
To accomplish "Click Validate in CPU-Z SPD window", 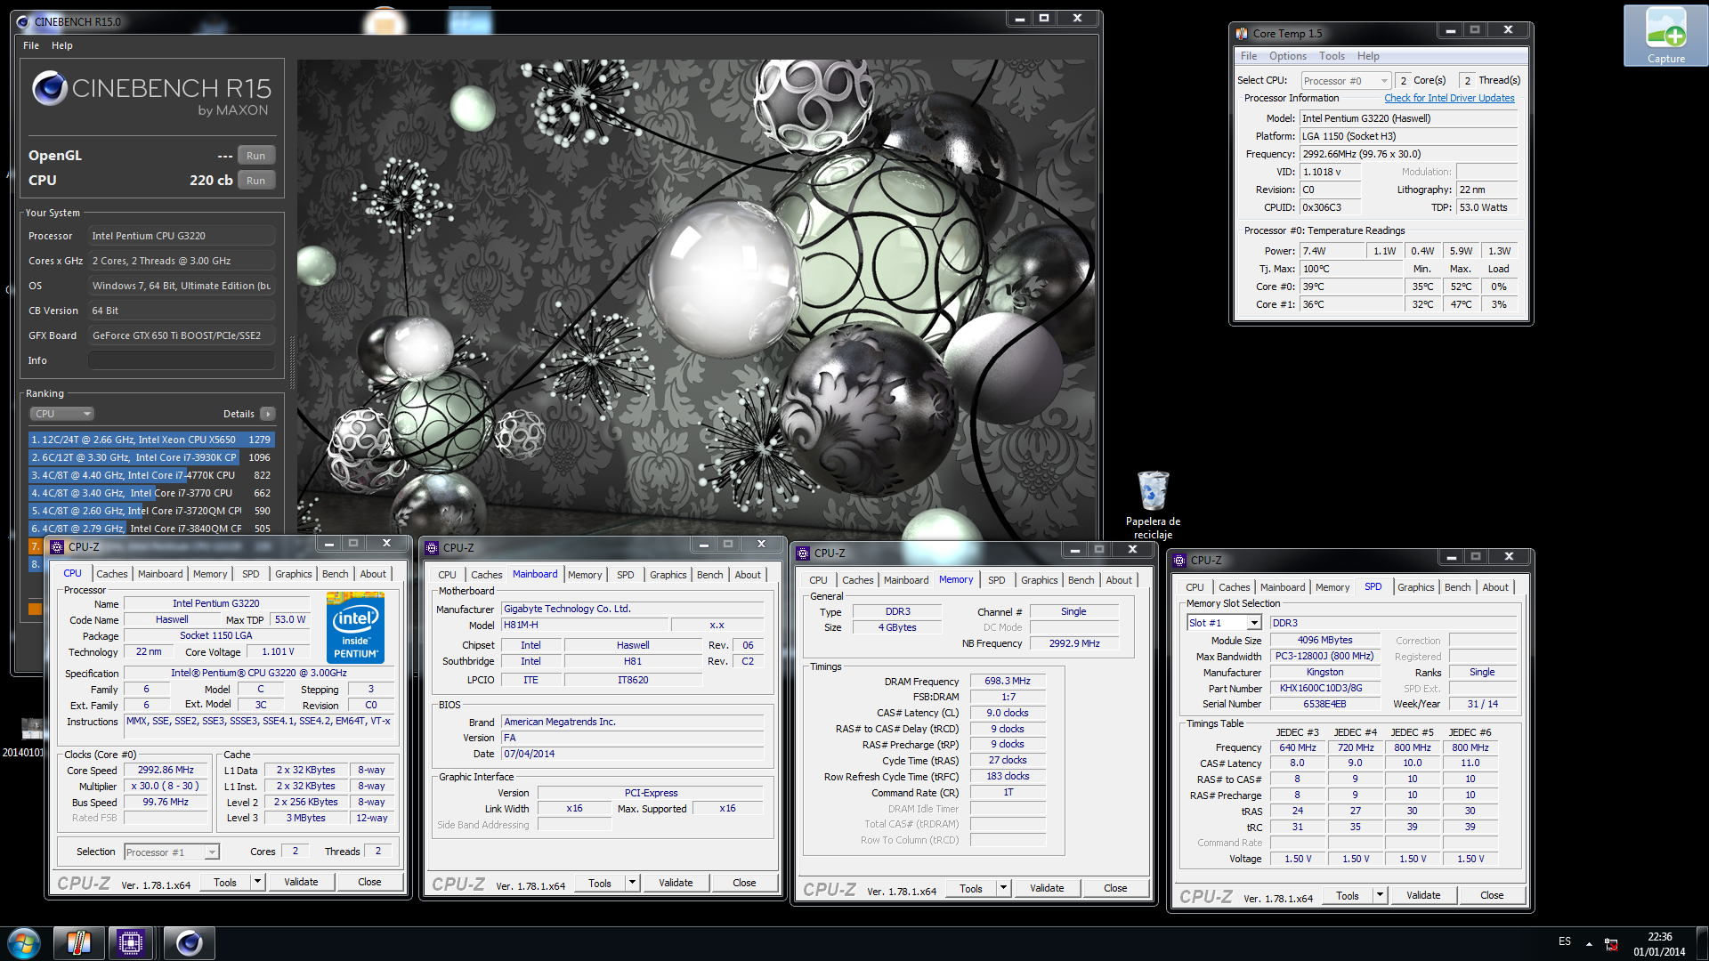I will tap(1423, 895).
